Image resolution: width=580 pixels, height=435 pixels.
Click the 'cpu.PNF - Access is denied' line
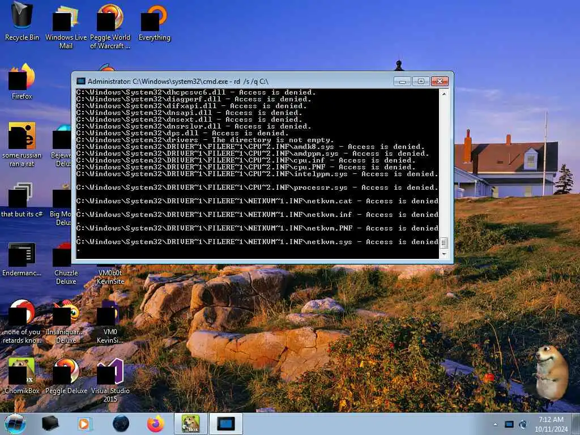(246, 167)
